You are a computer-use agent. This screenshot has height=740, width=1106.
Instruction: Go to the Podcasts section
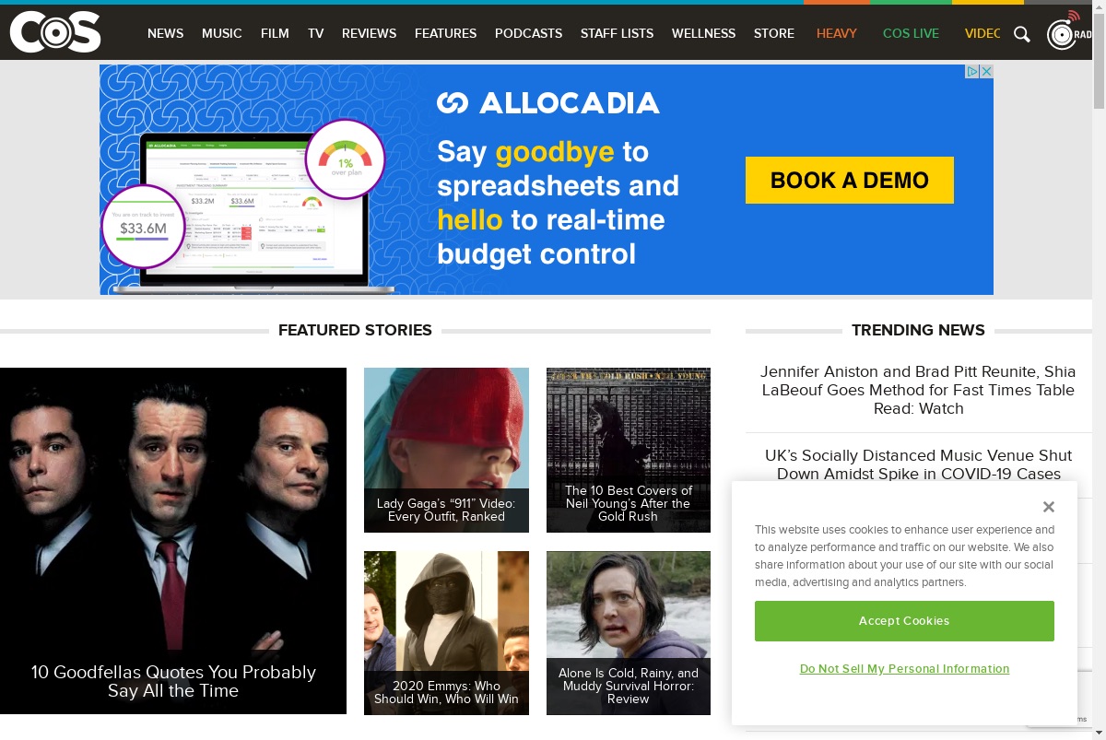[x=528, y=33]
